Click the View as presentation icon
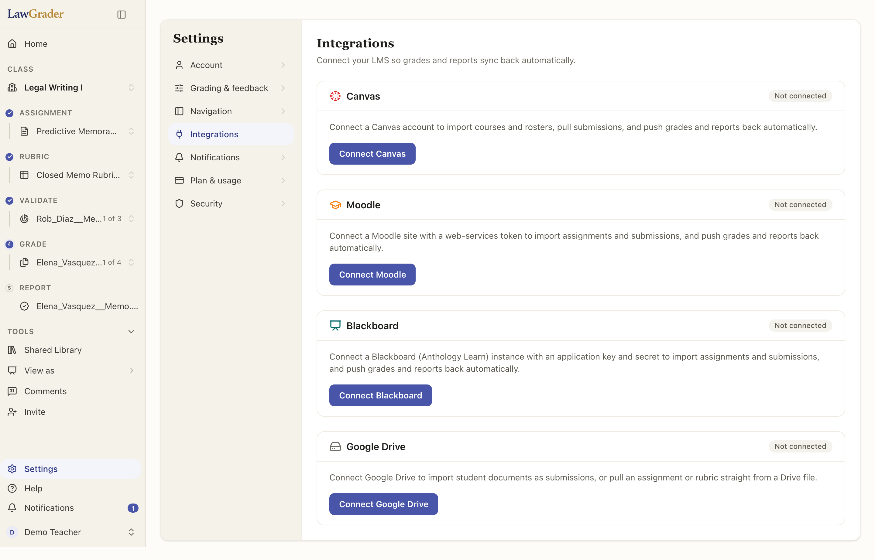Image resolution: width=875 pixels, height=560 pixels. (12, 370)
